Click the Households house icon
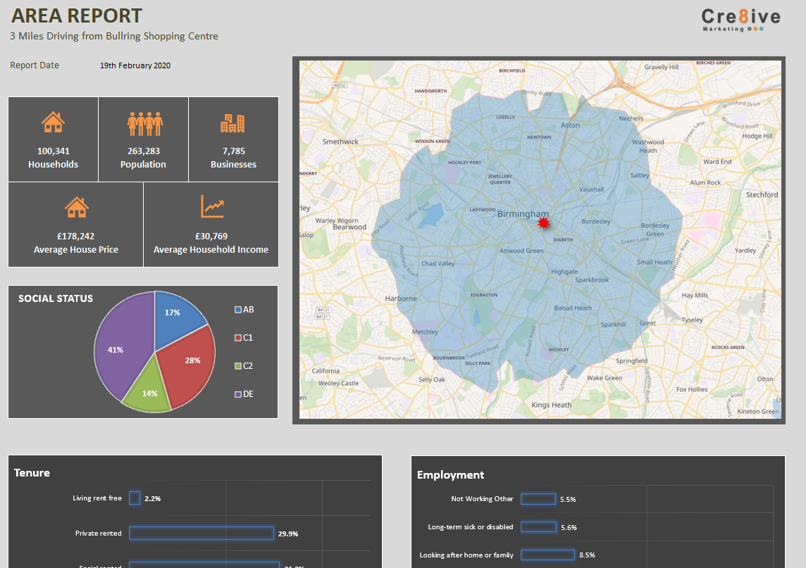Image resolution: width=806 pixels, height=568 pixels. (52, 121)
